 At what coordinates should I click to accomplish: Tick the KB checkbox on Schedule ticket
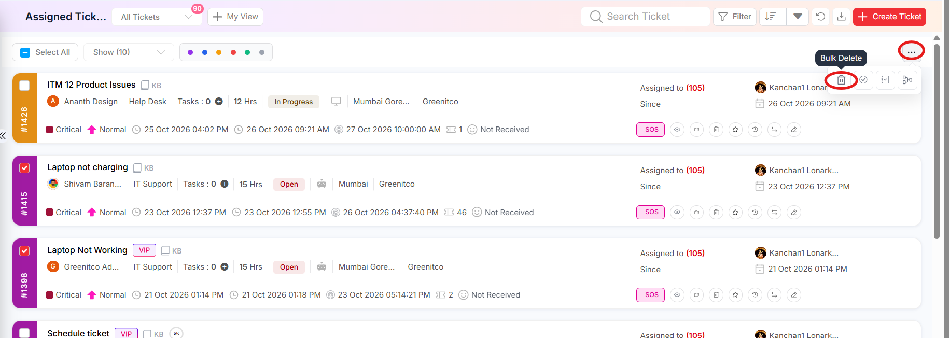[x=147, y=334]
